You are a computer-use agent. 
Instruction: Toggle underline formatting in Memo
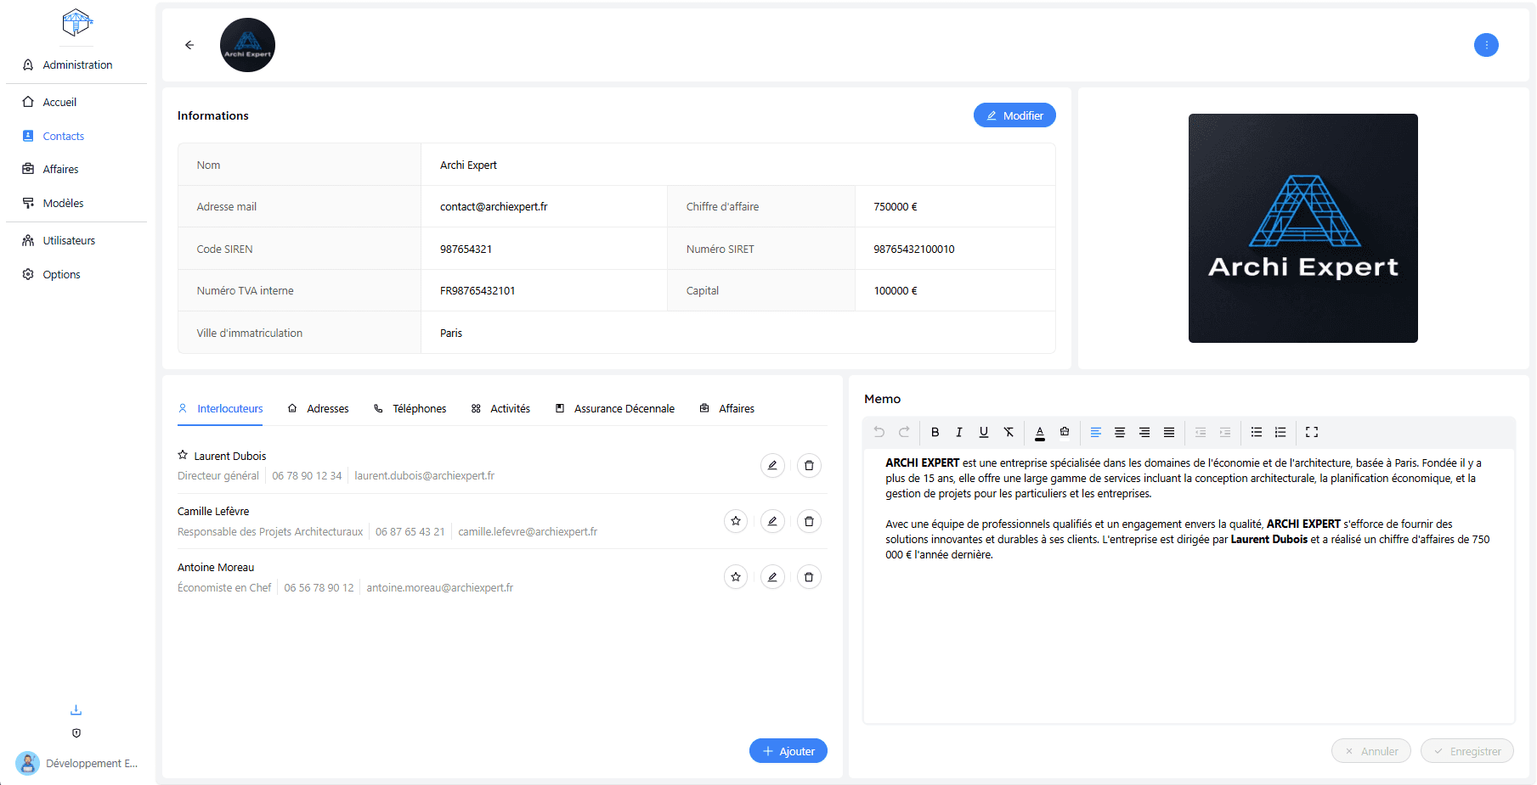pos(984,432)
